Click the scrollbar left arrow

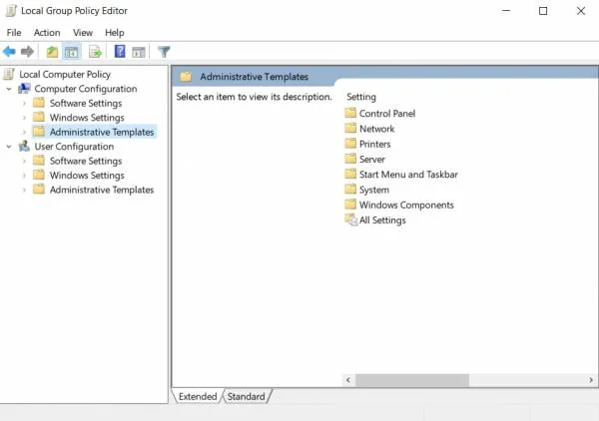point(348,380)
